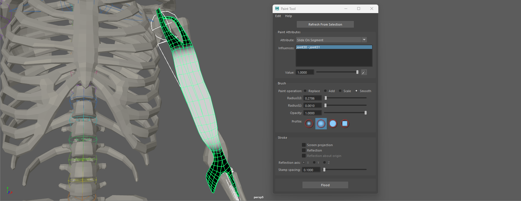This screenshot has height=201, width=521.
Task: Open the Help menu
Action: (x=288, y=16)
